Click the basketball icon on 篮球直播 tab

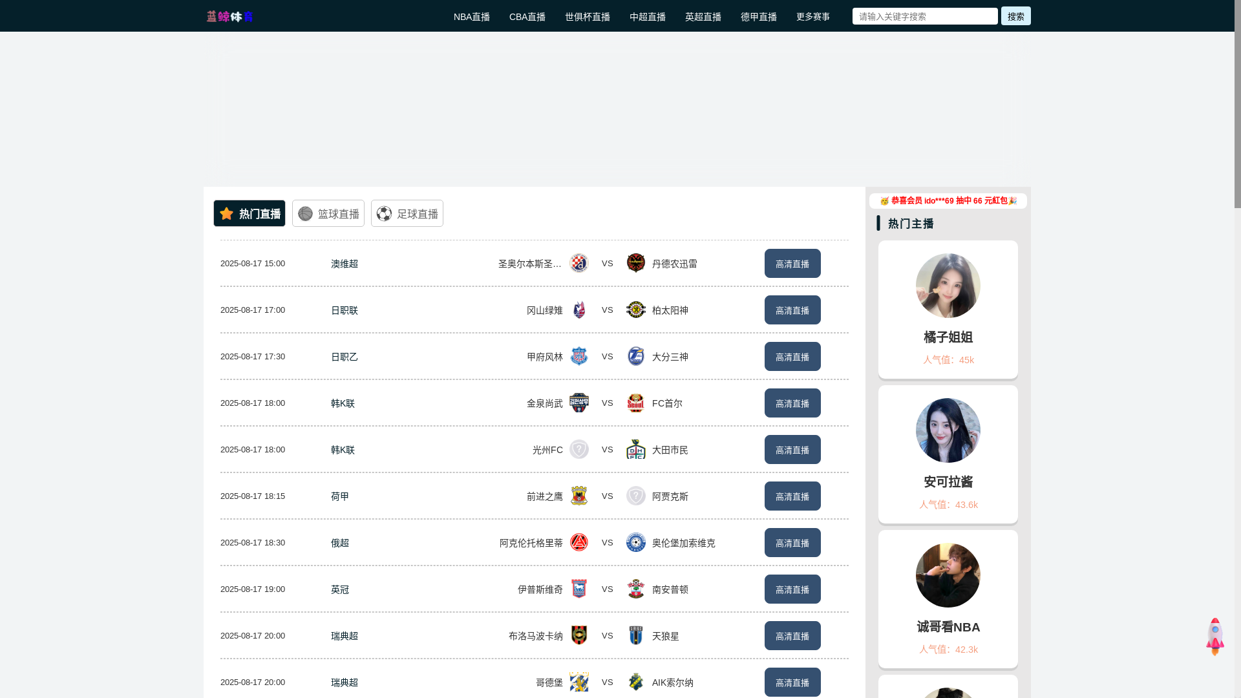(x=305, y=213)
